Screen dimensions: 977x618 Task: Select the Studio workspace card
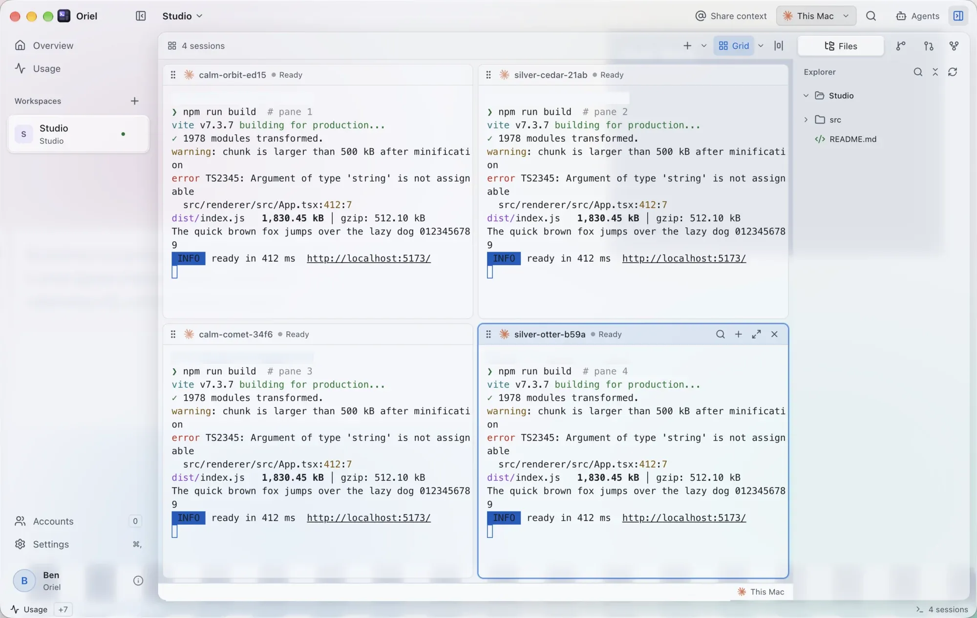click(x=78, y=134)
